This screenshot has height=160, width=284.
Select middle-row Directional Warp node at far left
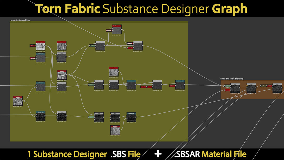(x=40, y=86)
